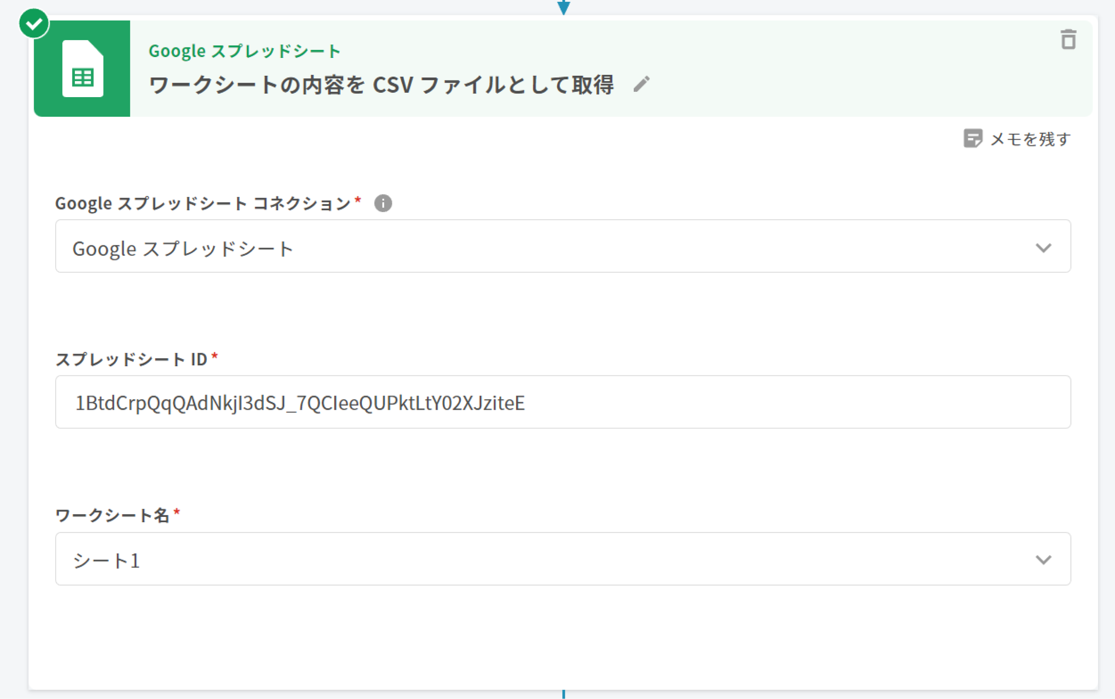Click the step title ワークシートの内容を CSV ファイルとして取得
Image resolution: width=1115 pixels, height=699 pixels.
(382, 85)
